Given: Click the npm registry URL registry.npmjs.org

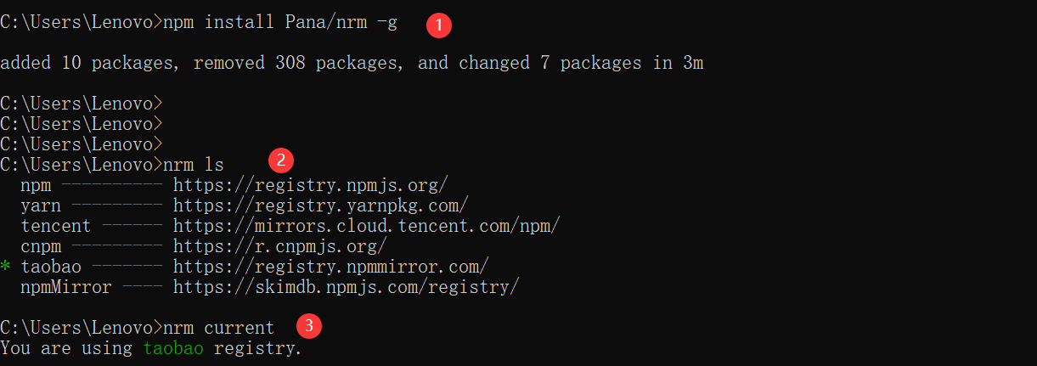Looking at the screenshot, I should click(310, 185).
